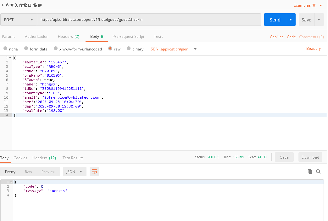Collapse the request JSON at line 1
Image resolution: width=328 pixels, height=221 pixels.
click(x=10, y=58)
